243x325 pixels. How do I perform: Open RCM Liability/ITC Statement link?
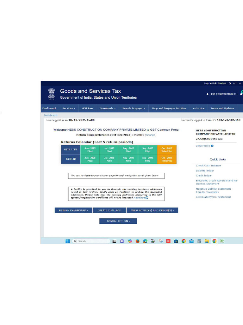click(x=213, y=197)
